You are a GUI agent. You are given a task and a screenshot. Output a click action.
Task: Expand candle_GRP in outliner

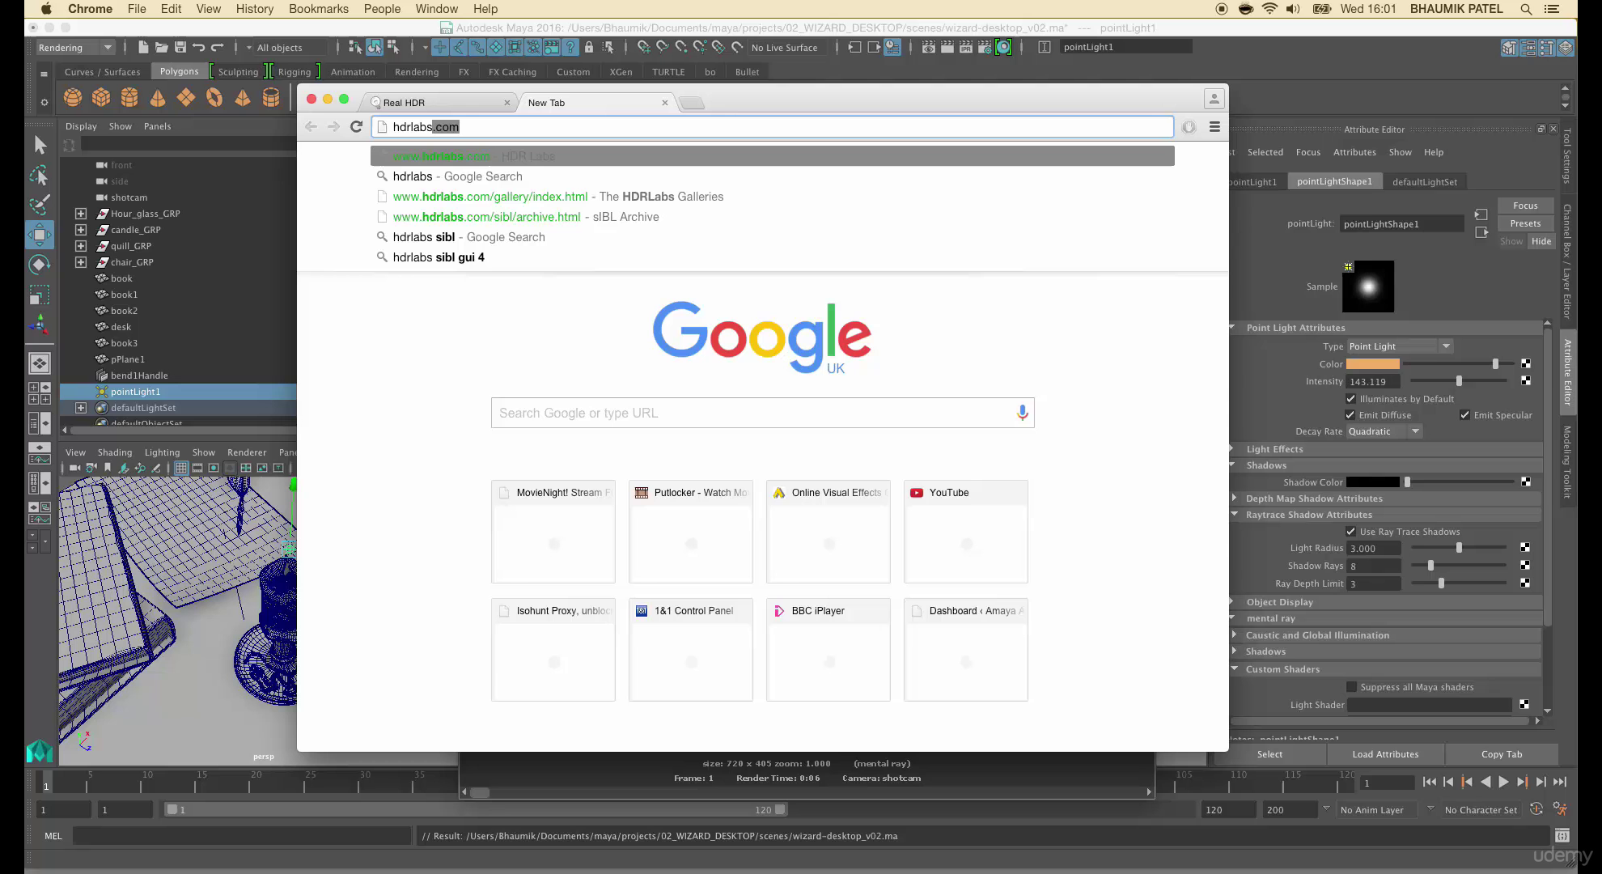coord(81,230)
